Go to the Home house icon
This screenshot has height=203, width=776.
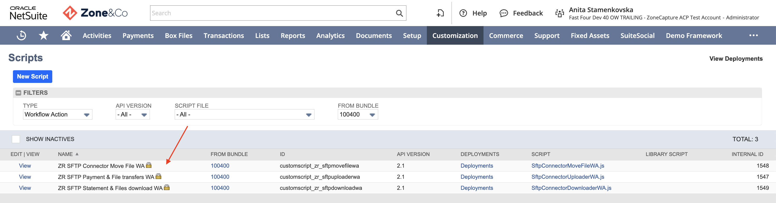66,35
